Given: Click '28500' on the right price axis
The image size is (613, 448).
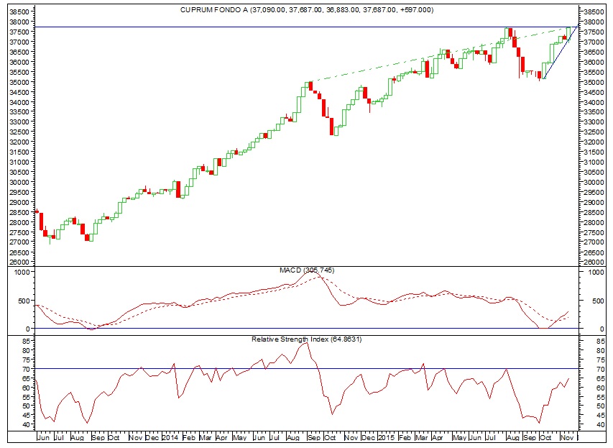Looking at the screenshot, I should [594, 212].
